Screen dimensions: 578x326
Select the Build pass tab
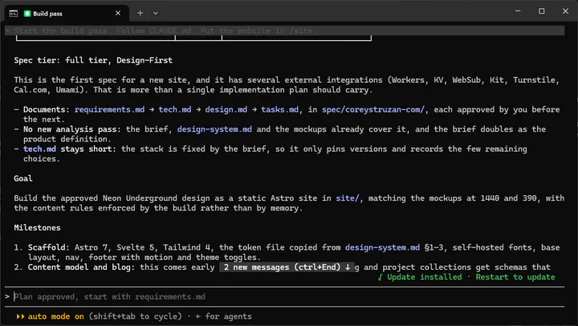click(x=67, y=14)
